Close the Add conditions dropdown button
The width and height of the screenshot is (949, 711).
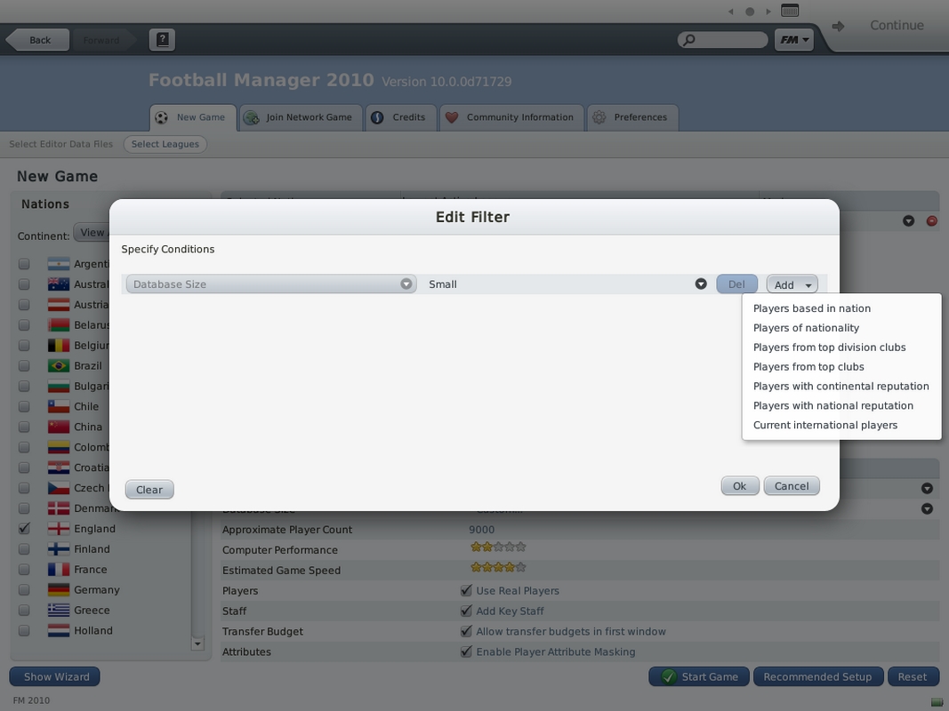point(792,284)
